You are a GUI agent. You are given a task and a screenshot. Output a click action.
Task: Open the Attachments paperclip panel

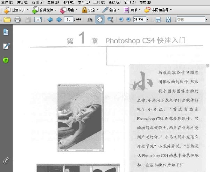click(x=6, y=160)
